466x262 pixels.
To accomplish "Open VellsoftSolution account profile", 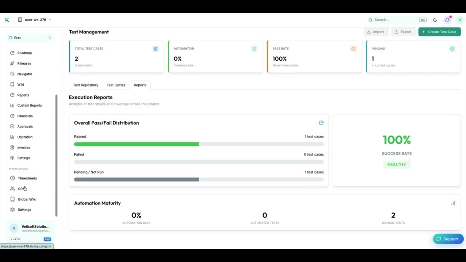I will [31, 228].
